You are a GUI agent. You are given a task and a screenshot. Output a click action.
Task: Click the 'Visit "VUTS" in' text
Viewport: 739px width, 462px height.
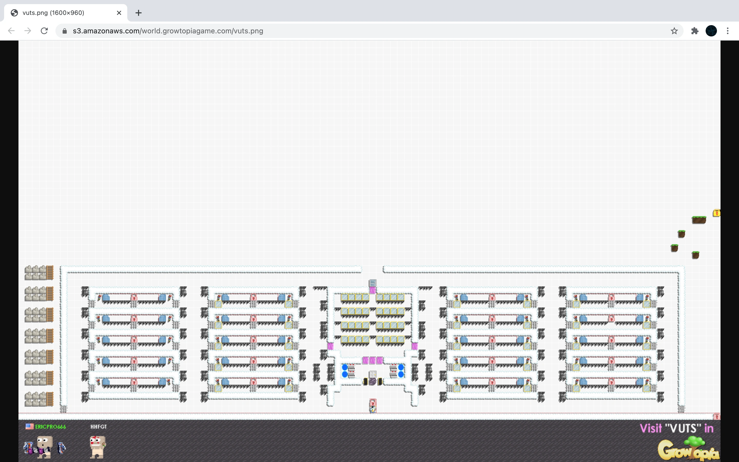pos(677,428)
